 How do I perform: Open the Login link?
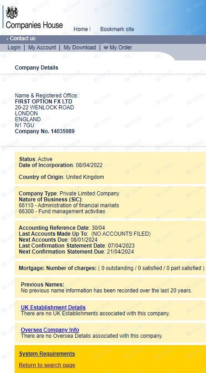pos(14,47)
